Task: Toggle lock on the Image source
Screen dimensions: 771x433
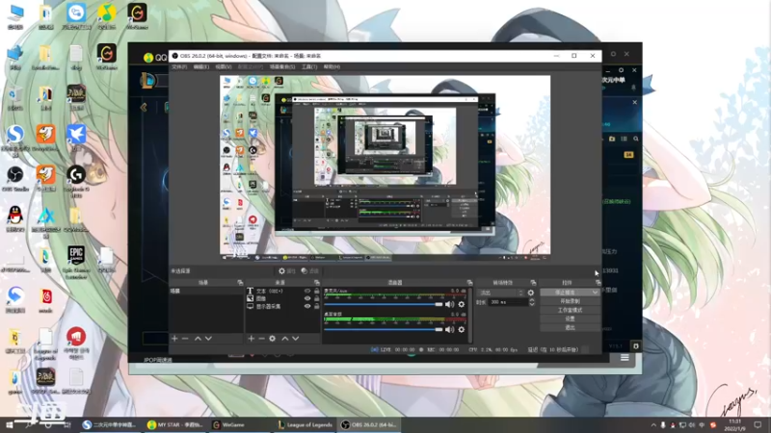Action: [317, 298]
